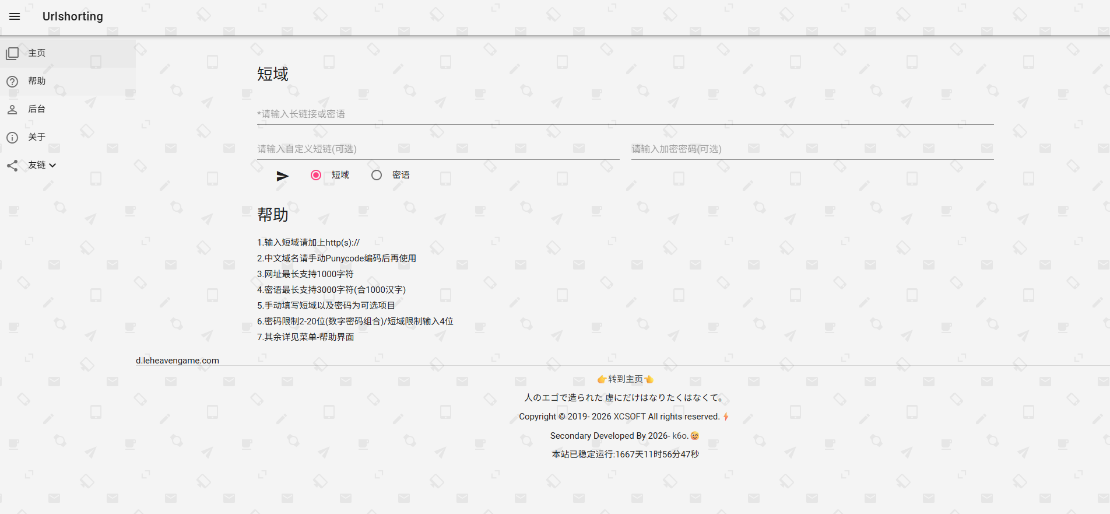Click the custom short link input field
This screenshot has width=1110, height=514.
[438, 149]
